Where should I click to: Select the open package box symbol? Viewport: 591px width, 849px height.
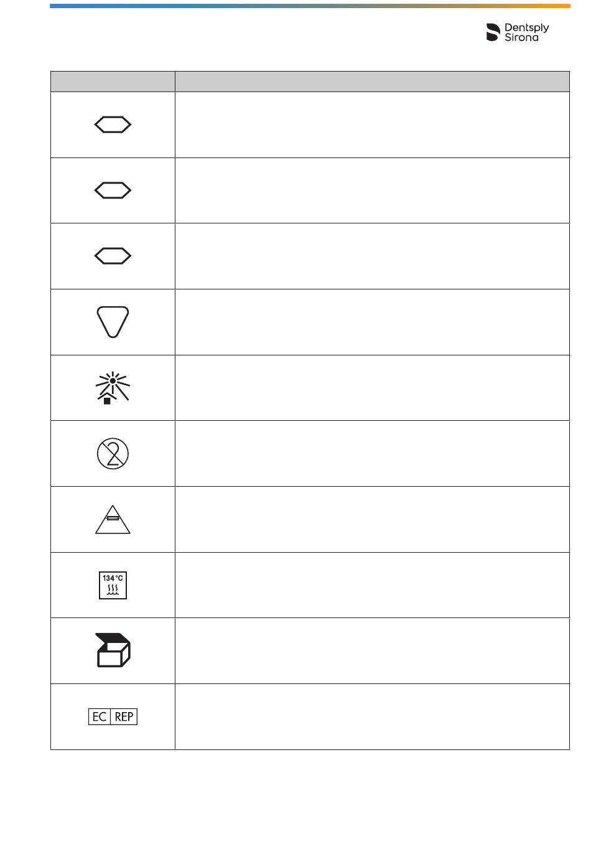[113, 650]
